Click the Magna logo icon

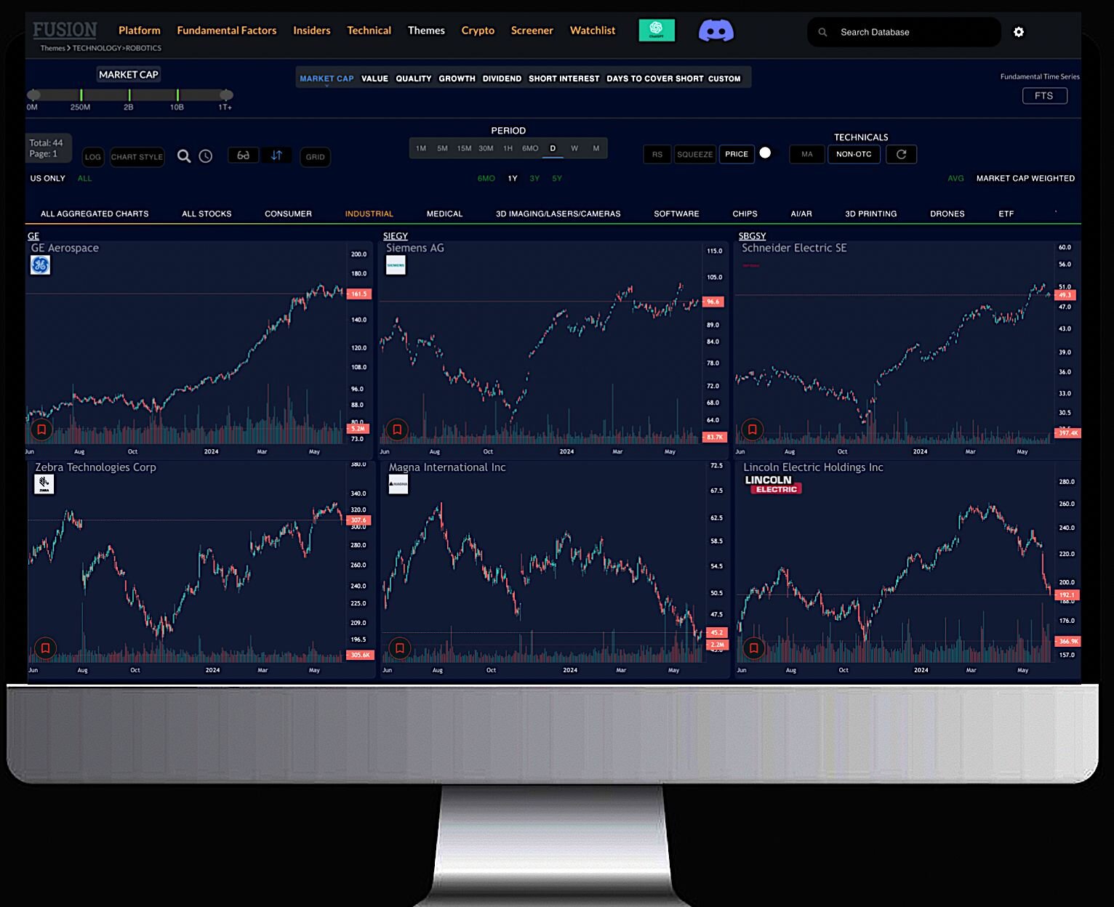pyautogui.click(x=398, y=484)
